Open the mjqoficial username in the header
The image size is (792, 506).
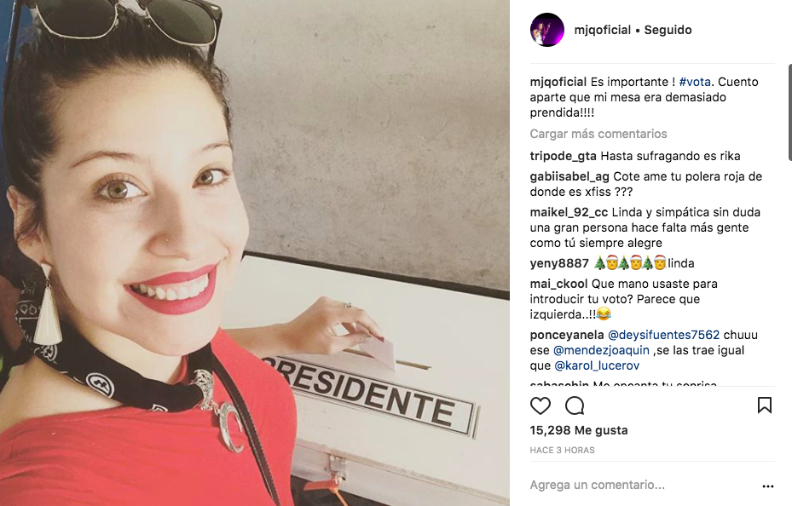tap(602, 30)
